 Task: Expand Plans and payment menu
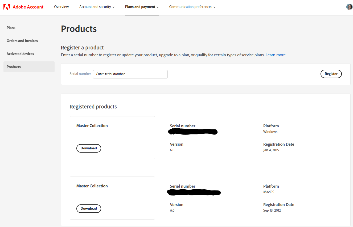(x=142, y=7)
